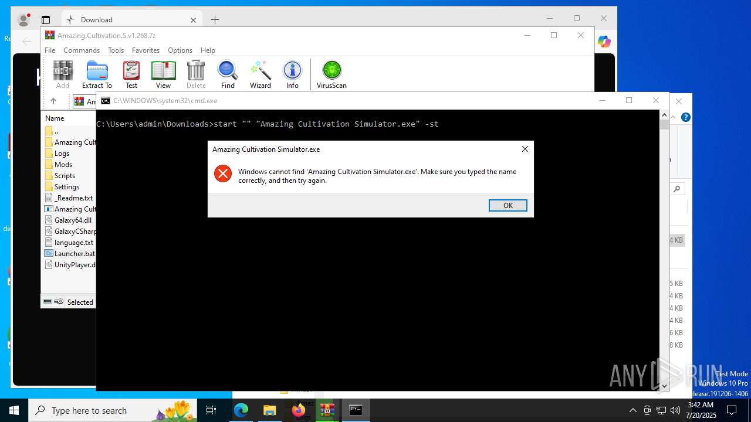
Task: Select the _Readme.txt file
Action: coord(69,198)
